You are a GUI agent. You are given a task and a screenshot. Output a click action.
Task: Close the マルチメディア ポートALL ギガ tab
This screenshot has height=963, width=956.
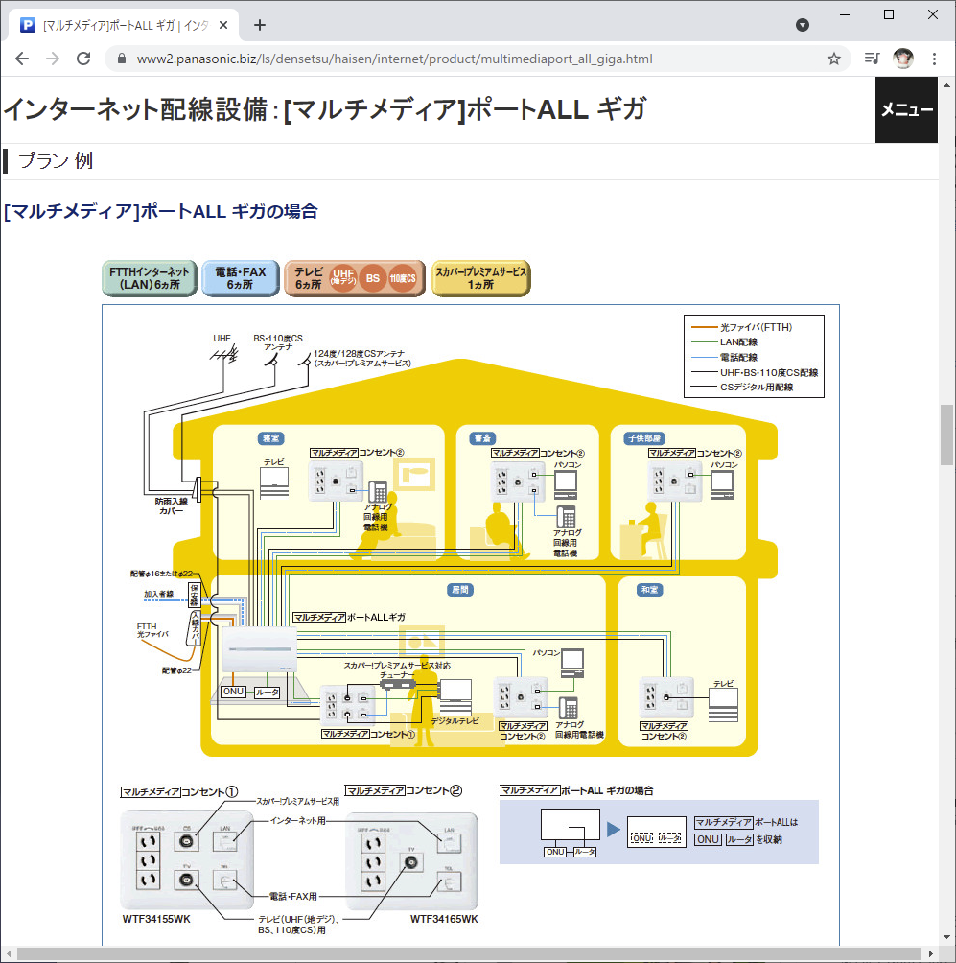click(x=223, y=25)
